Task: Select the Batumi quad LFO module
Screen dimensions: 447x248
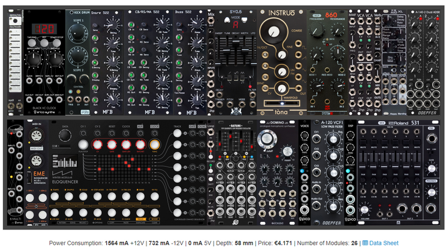Action: coord(235,173)
